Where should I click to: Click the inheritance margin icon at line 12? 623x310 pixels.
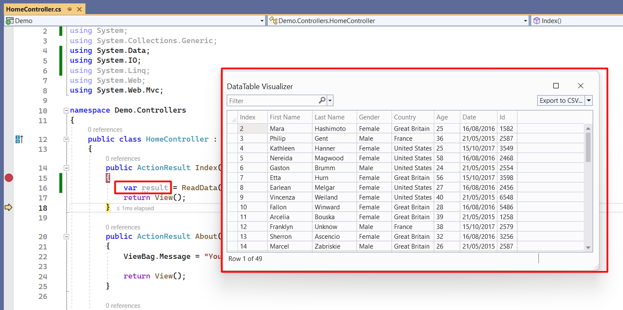[x=19, y=139]
